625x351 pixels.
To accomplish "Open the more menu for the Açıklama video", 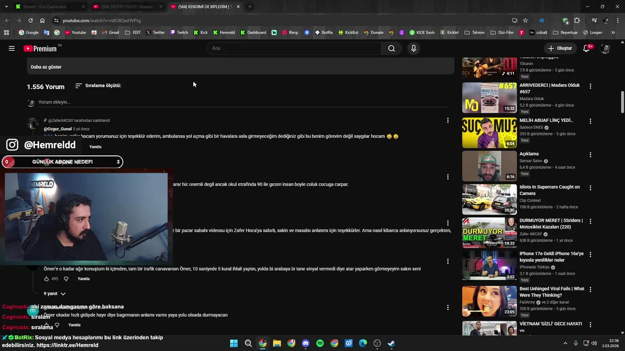I will [x=590, y=155].
